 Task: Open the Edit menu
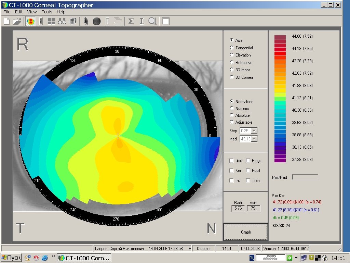click(x=19, y=12)
